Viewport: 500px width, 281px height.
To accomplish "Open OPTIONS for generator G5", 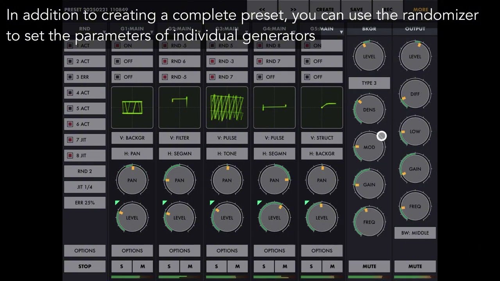I will pyautogui.click(x=322, y=251).
